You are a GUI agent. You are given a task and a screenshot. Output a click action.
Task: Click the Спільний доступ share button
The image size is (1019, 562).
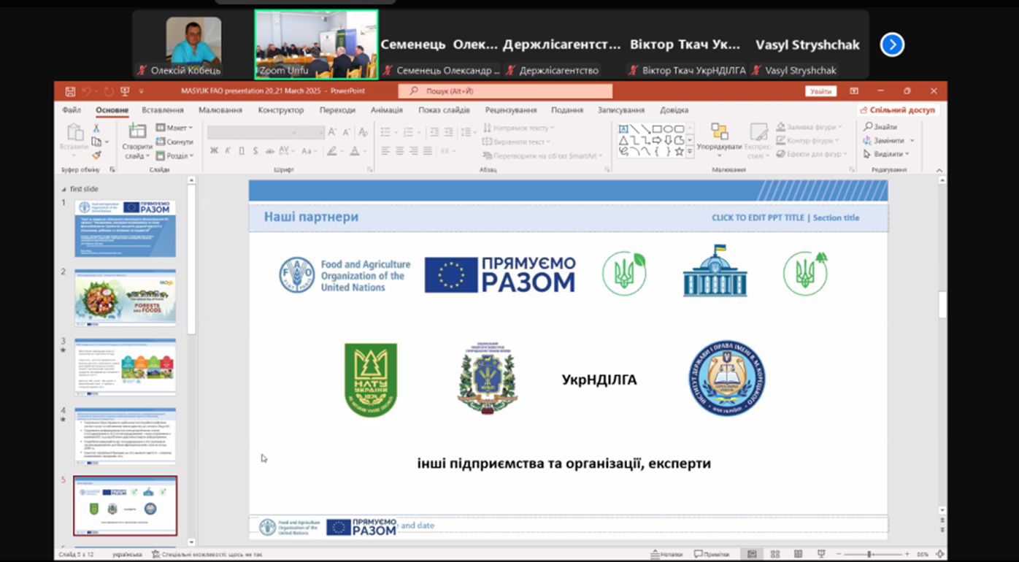pyautogui.click(x=898, y=110)
